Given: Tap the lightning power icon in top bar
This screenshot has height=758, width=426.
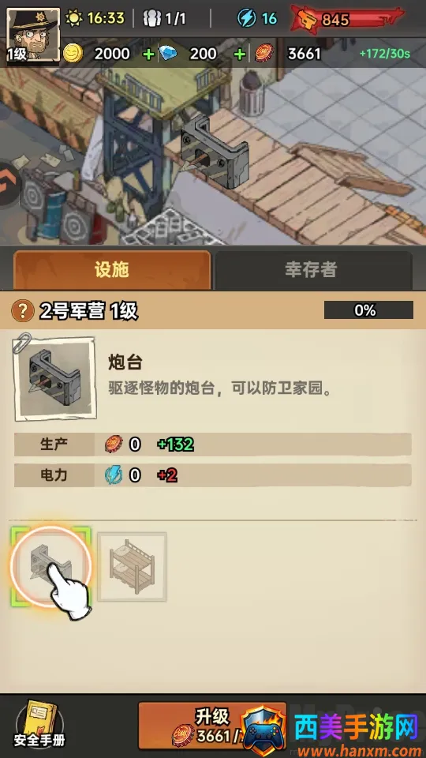Looking at the screenshot, I should [x=246, y=18].
